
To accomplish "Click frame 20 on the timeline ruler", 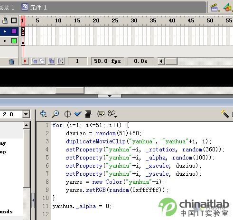I will click(x=96, y=20).
